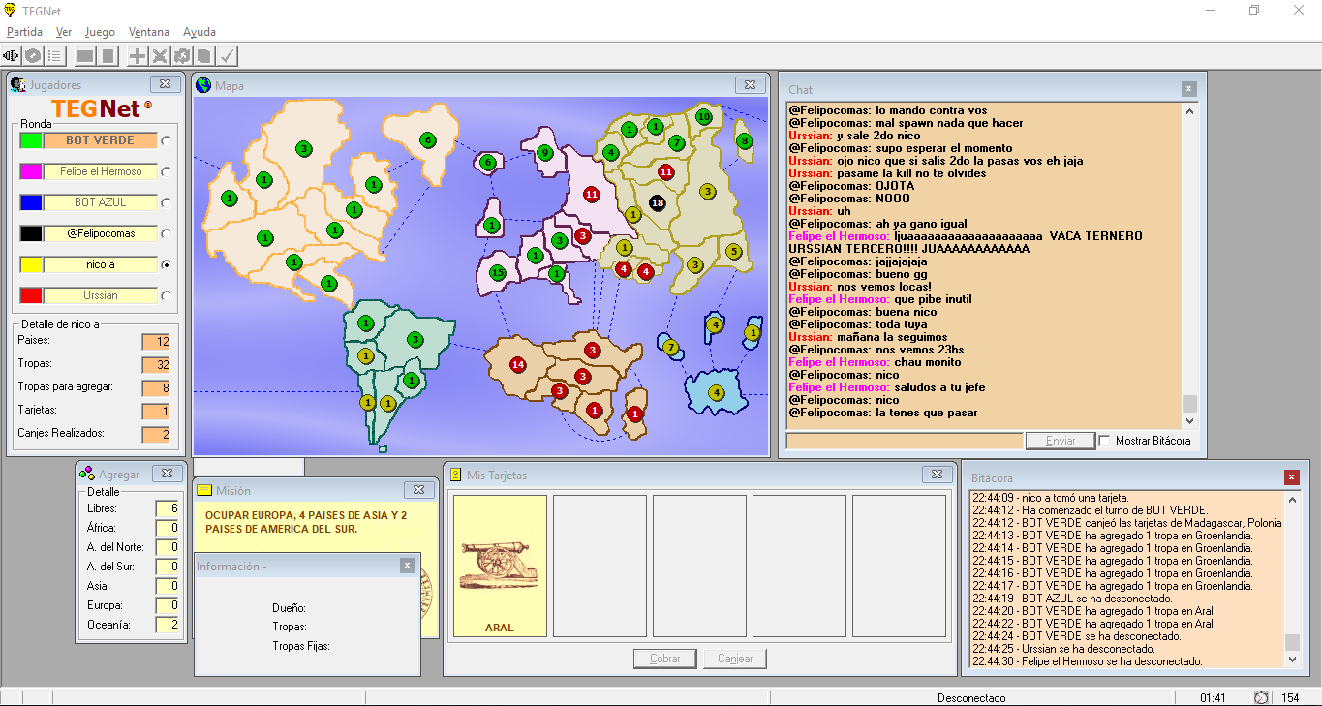Enable the Mostrar Bitácora checkbox
1322x706 pixels.
[1105, 441]
